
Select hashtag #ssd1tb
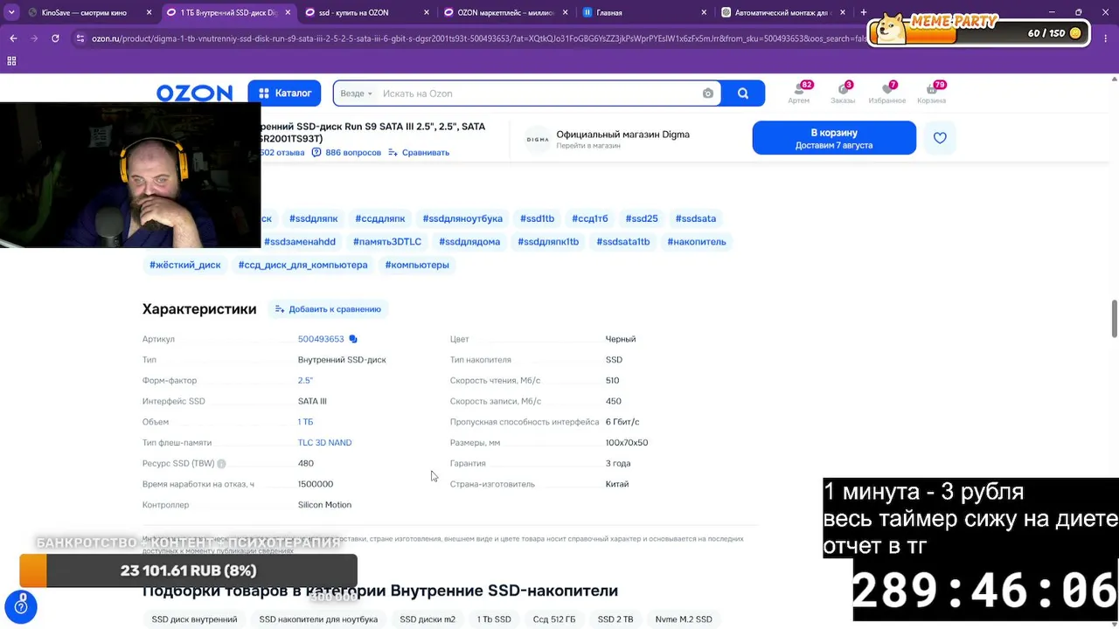(x=537, y=218)
